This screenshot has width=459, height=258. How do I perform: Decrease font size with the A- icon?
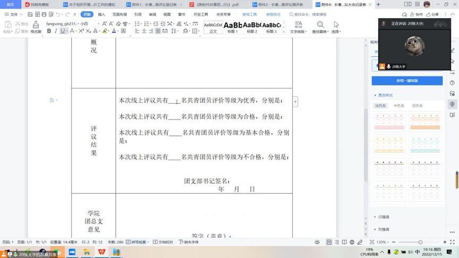click(x=111, y=24)
